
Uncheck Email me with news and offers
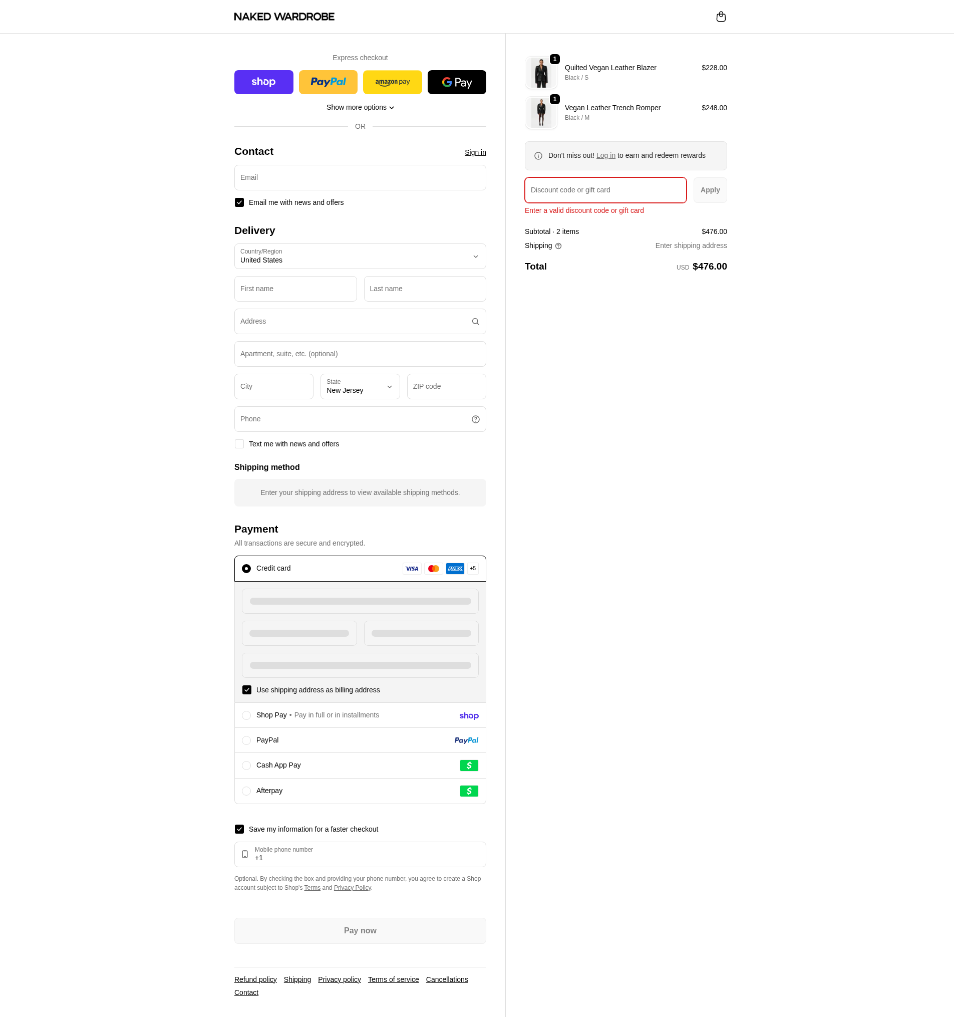[x=239, y=202]
